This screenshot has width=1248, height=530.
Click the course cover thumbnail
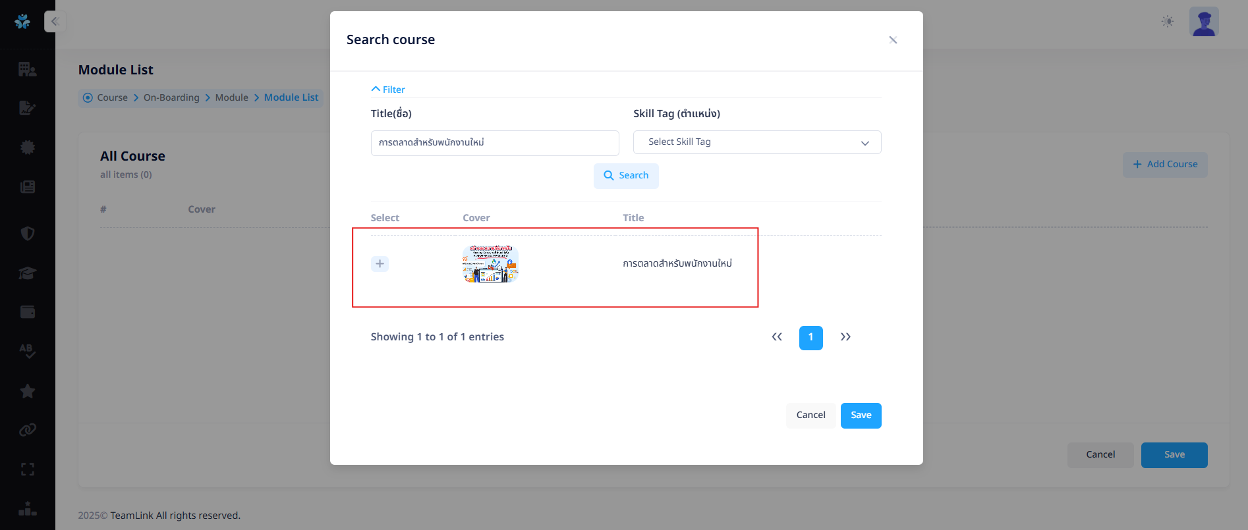click(490, 264)
